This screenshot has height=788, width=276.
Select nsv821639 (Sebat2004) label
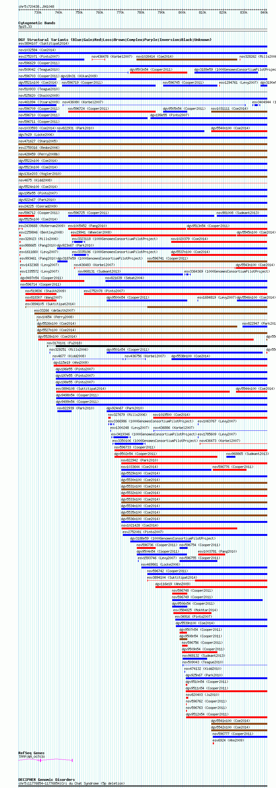coord(125,278)
